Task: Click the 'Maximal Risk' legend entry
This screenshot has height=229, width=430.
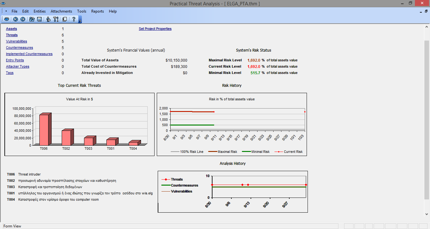Action: click(x=222, y=152)
